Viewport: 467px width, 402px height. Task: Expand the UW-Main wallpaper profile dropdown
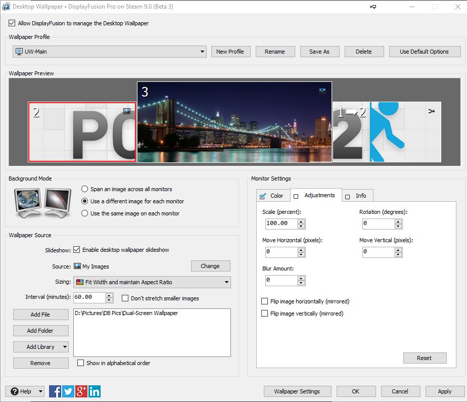(202, 52)
